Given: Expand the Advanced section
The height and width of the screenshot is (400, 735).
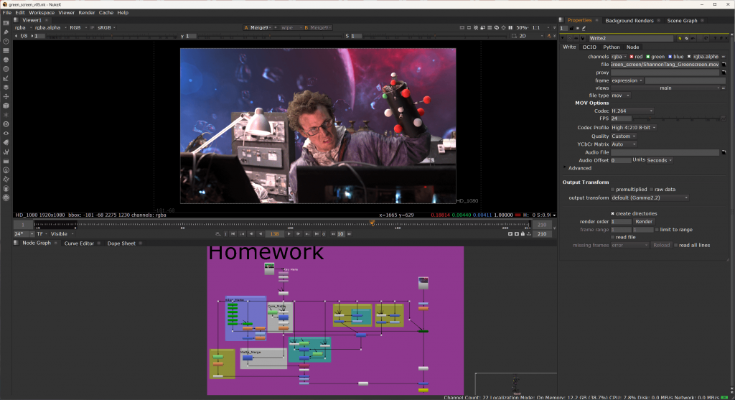Looking at the screenshot, I should (566, 168).
